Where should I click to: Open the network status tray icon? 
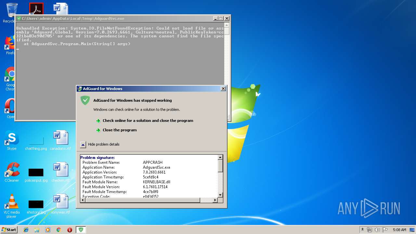370,230
